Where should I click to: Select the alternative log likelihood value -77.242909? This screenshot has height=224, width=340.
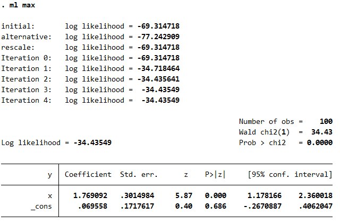click(x=158, y=37)
